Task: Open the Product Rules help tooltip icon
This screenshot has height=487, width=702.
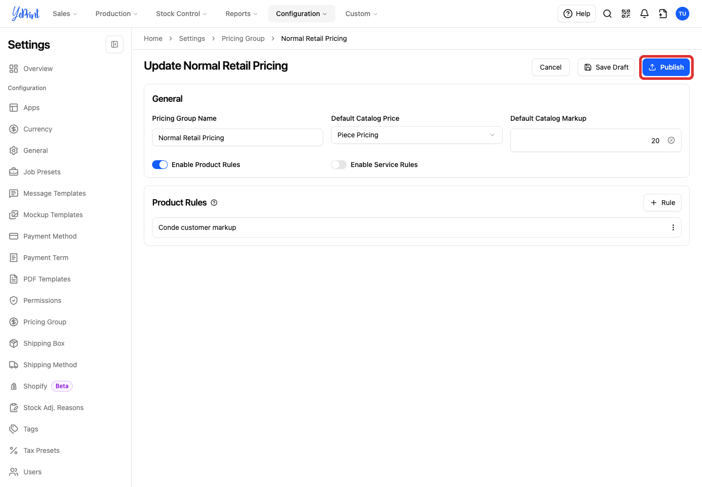Action: (x=214, y=203)
